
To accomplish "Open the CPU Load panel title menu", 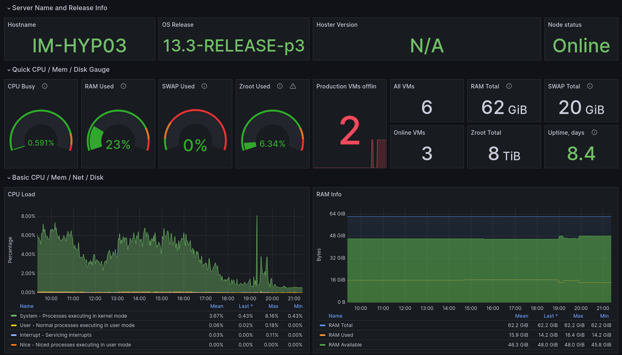I will click(x=21, y=194).
